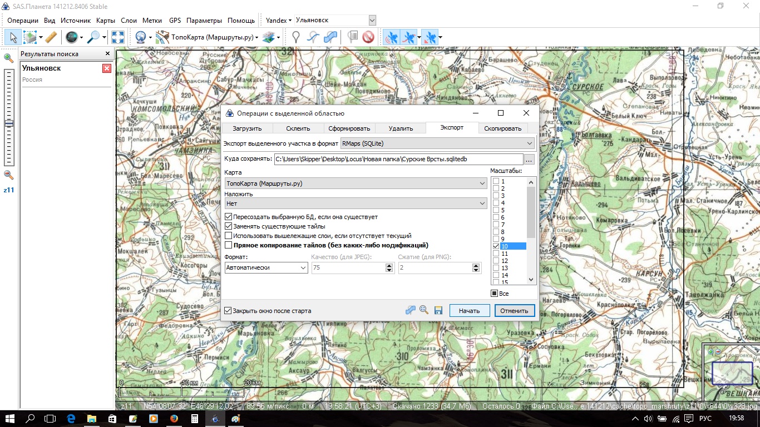Image resolution: width=760 pixels, height=427 pixels.
Task: Click the zoom in magnifier above zoom slider
Action: (8, 58)
